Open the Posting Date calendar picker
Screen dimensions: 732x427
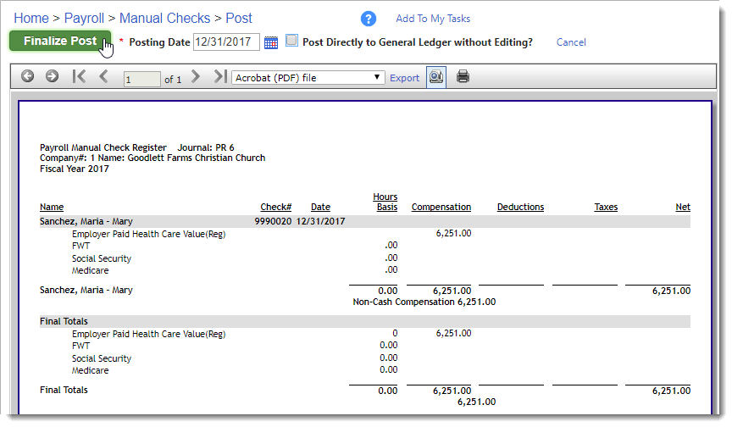click(271, 42)
